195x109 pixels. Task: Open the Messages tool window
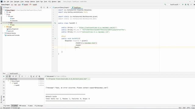coord(39,106)
